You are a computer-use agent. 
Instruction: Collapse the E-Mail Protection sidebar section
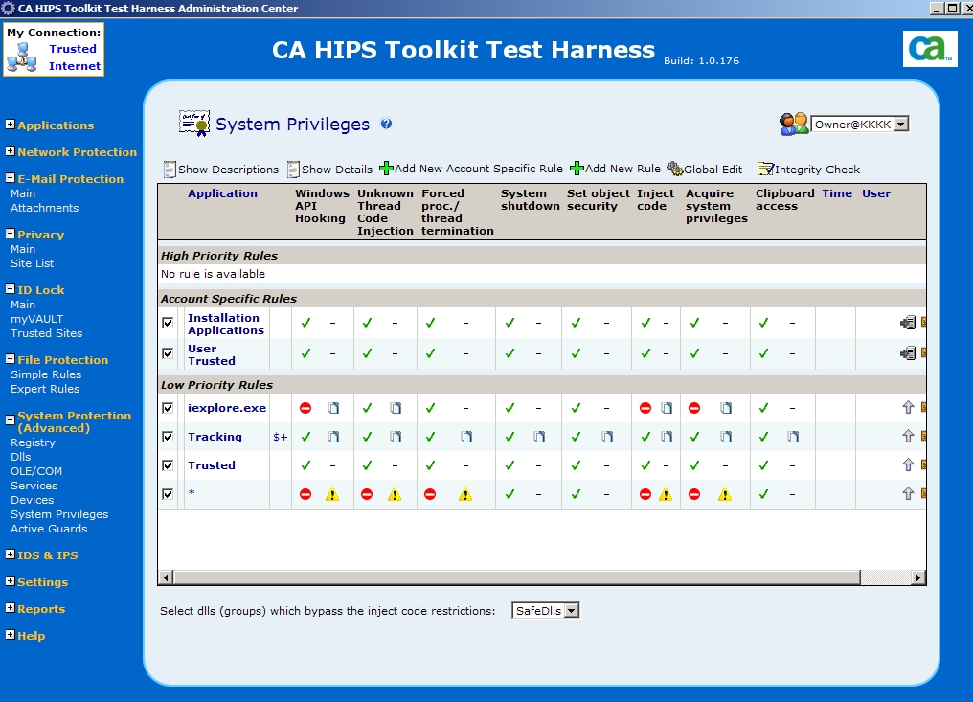tap(10, 177)
